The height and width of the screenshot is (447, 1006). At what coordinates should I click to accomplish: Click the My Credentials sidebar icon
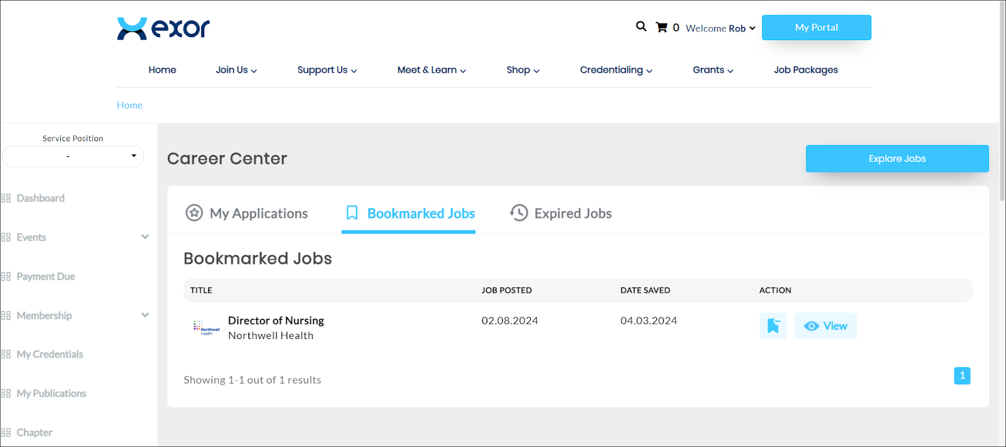(6, 355)
